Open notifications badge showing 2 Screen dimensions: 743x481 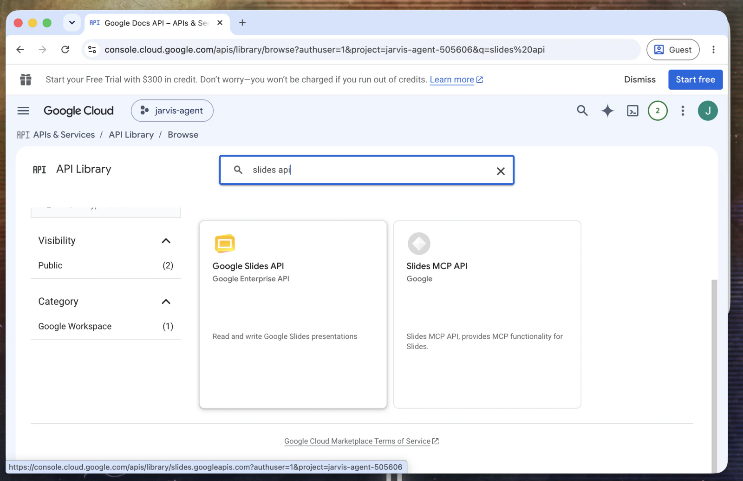(658, 111)
